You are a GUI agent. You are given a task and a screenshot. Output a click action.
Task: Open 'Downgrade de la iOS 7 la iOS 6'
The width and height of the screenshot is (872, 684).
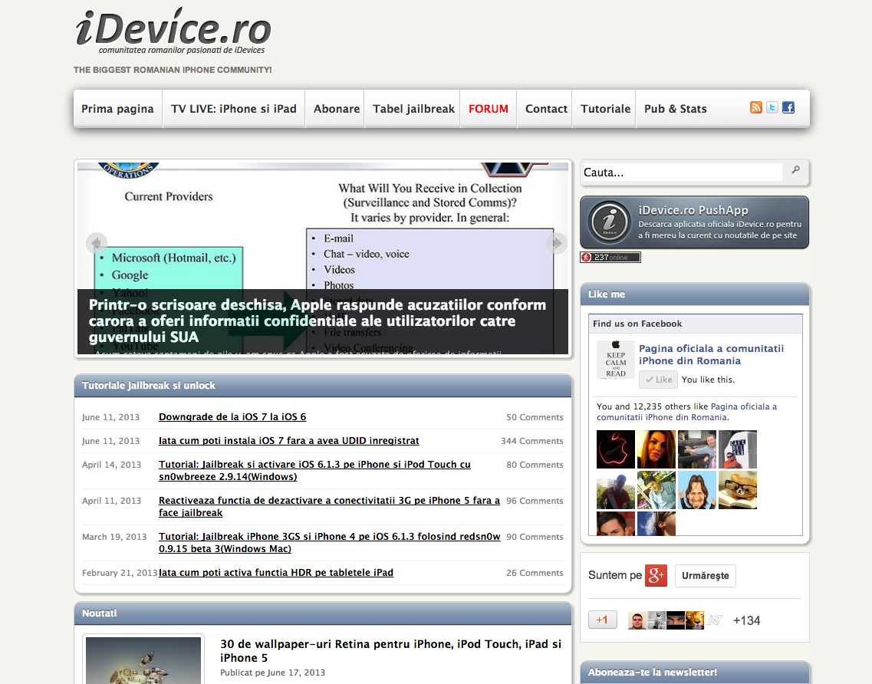[x=232, y=417]
